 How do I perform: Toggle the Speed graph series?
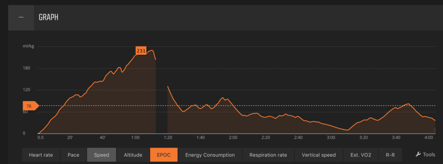[101, 155]
